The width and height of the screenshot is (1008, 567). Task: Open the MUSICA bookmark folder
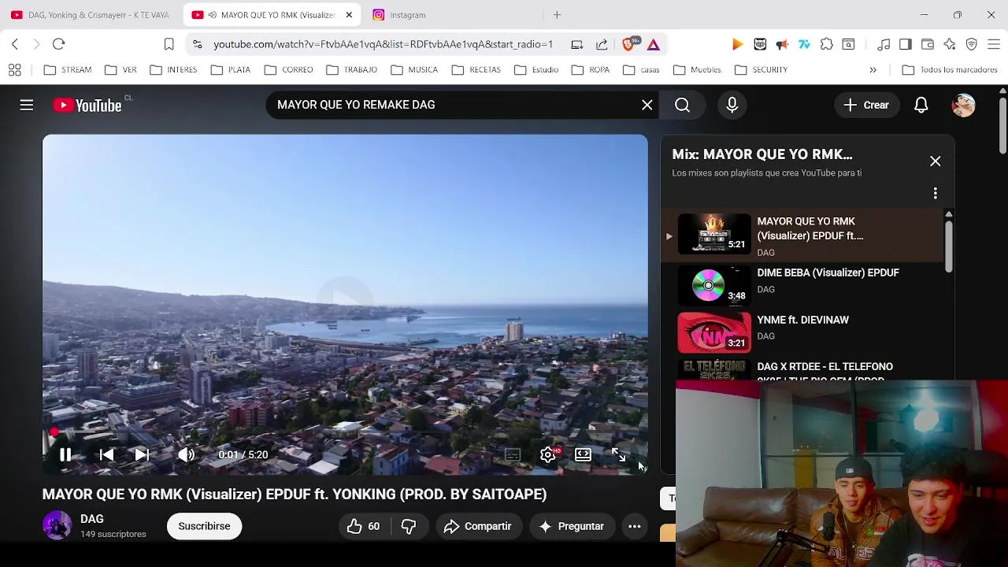[414, 70]
